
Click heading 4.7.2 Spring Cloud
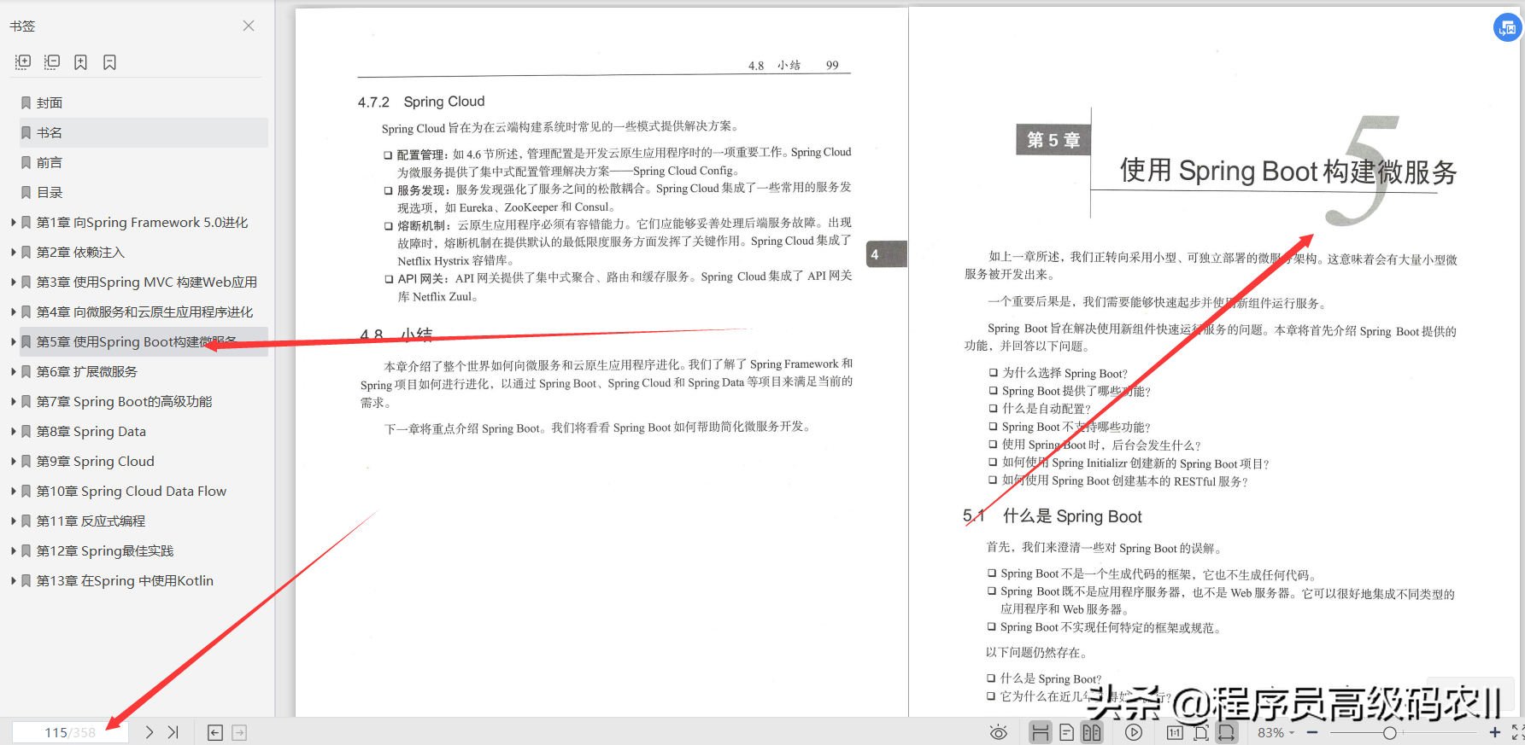point(421,102)
